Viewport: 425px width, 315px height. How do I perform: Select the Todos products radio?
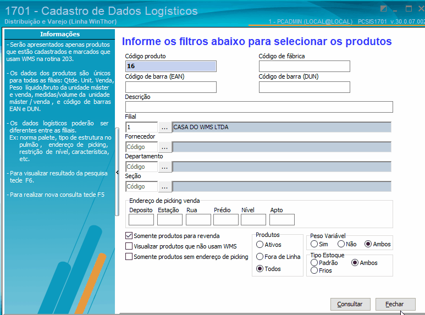pyautogui.click(x=260, y=269)
